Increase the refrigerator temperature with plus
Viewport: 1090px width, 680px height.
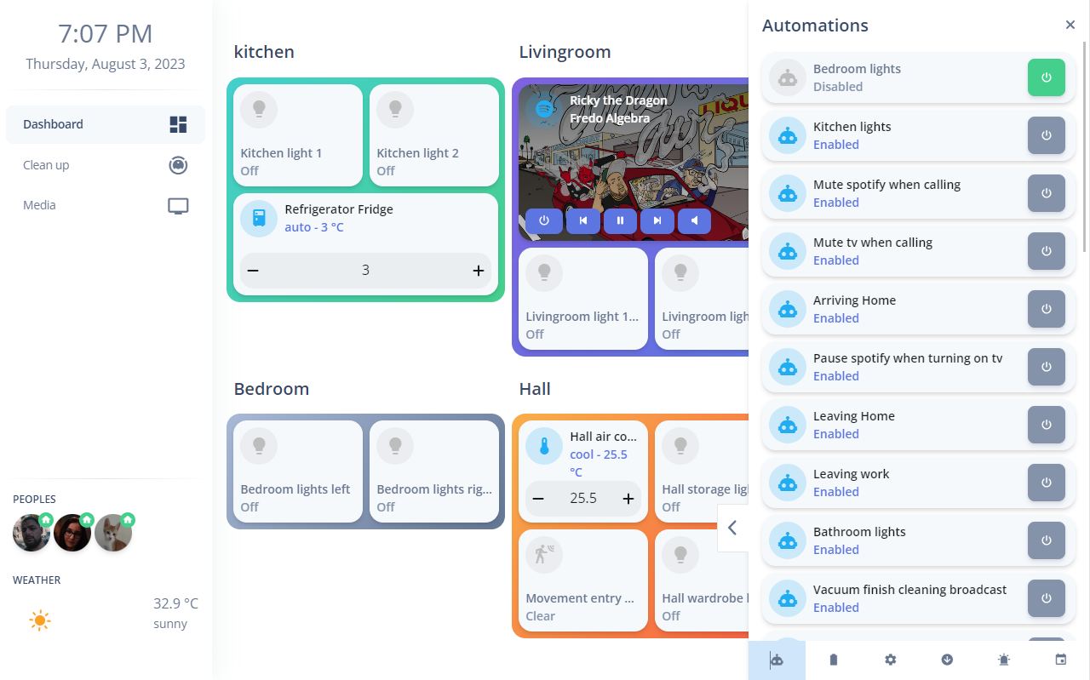click(479, 271)
